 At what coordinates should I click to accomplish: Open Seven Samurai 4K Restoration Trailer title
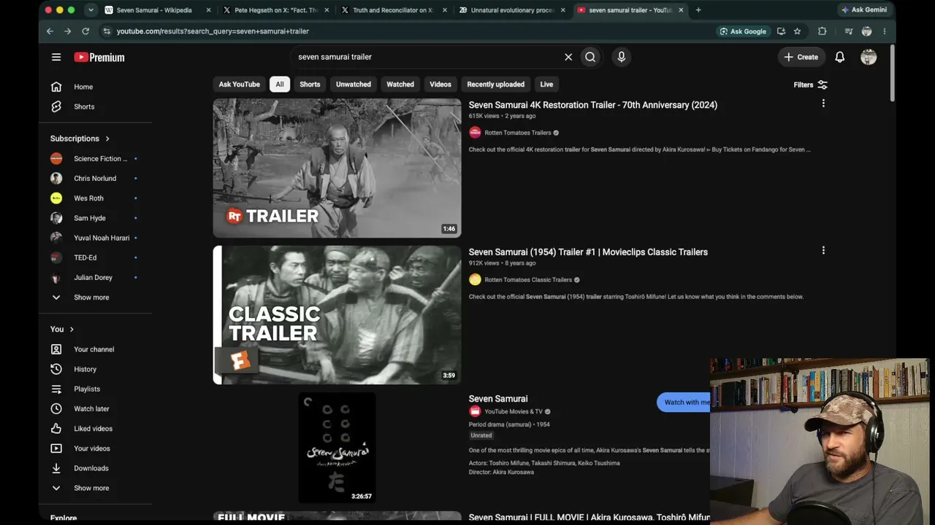click(x=593, y=105)
